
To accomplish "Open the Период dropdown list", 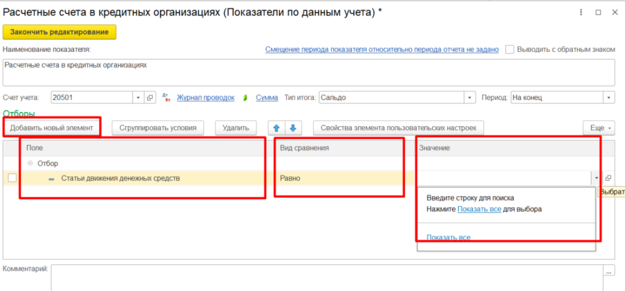I will click(609, 97).
